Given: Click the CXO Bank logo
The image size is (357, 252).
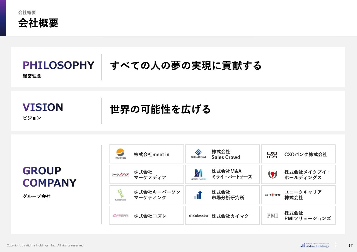Looking at the screenshot, I should [x=272, y=155].
